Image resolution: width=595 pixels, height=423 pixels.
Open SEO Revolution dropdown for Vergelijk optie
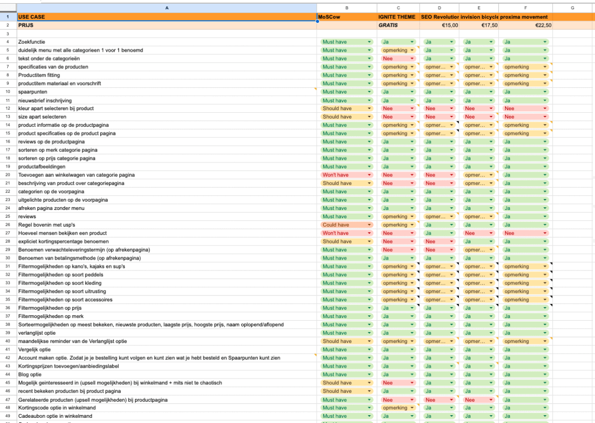[x=439, y=350]
